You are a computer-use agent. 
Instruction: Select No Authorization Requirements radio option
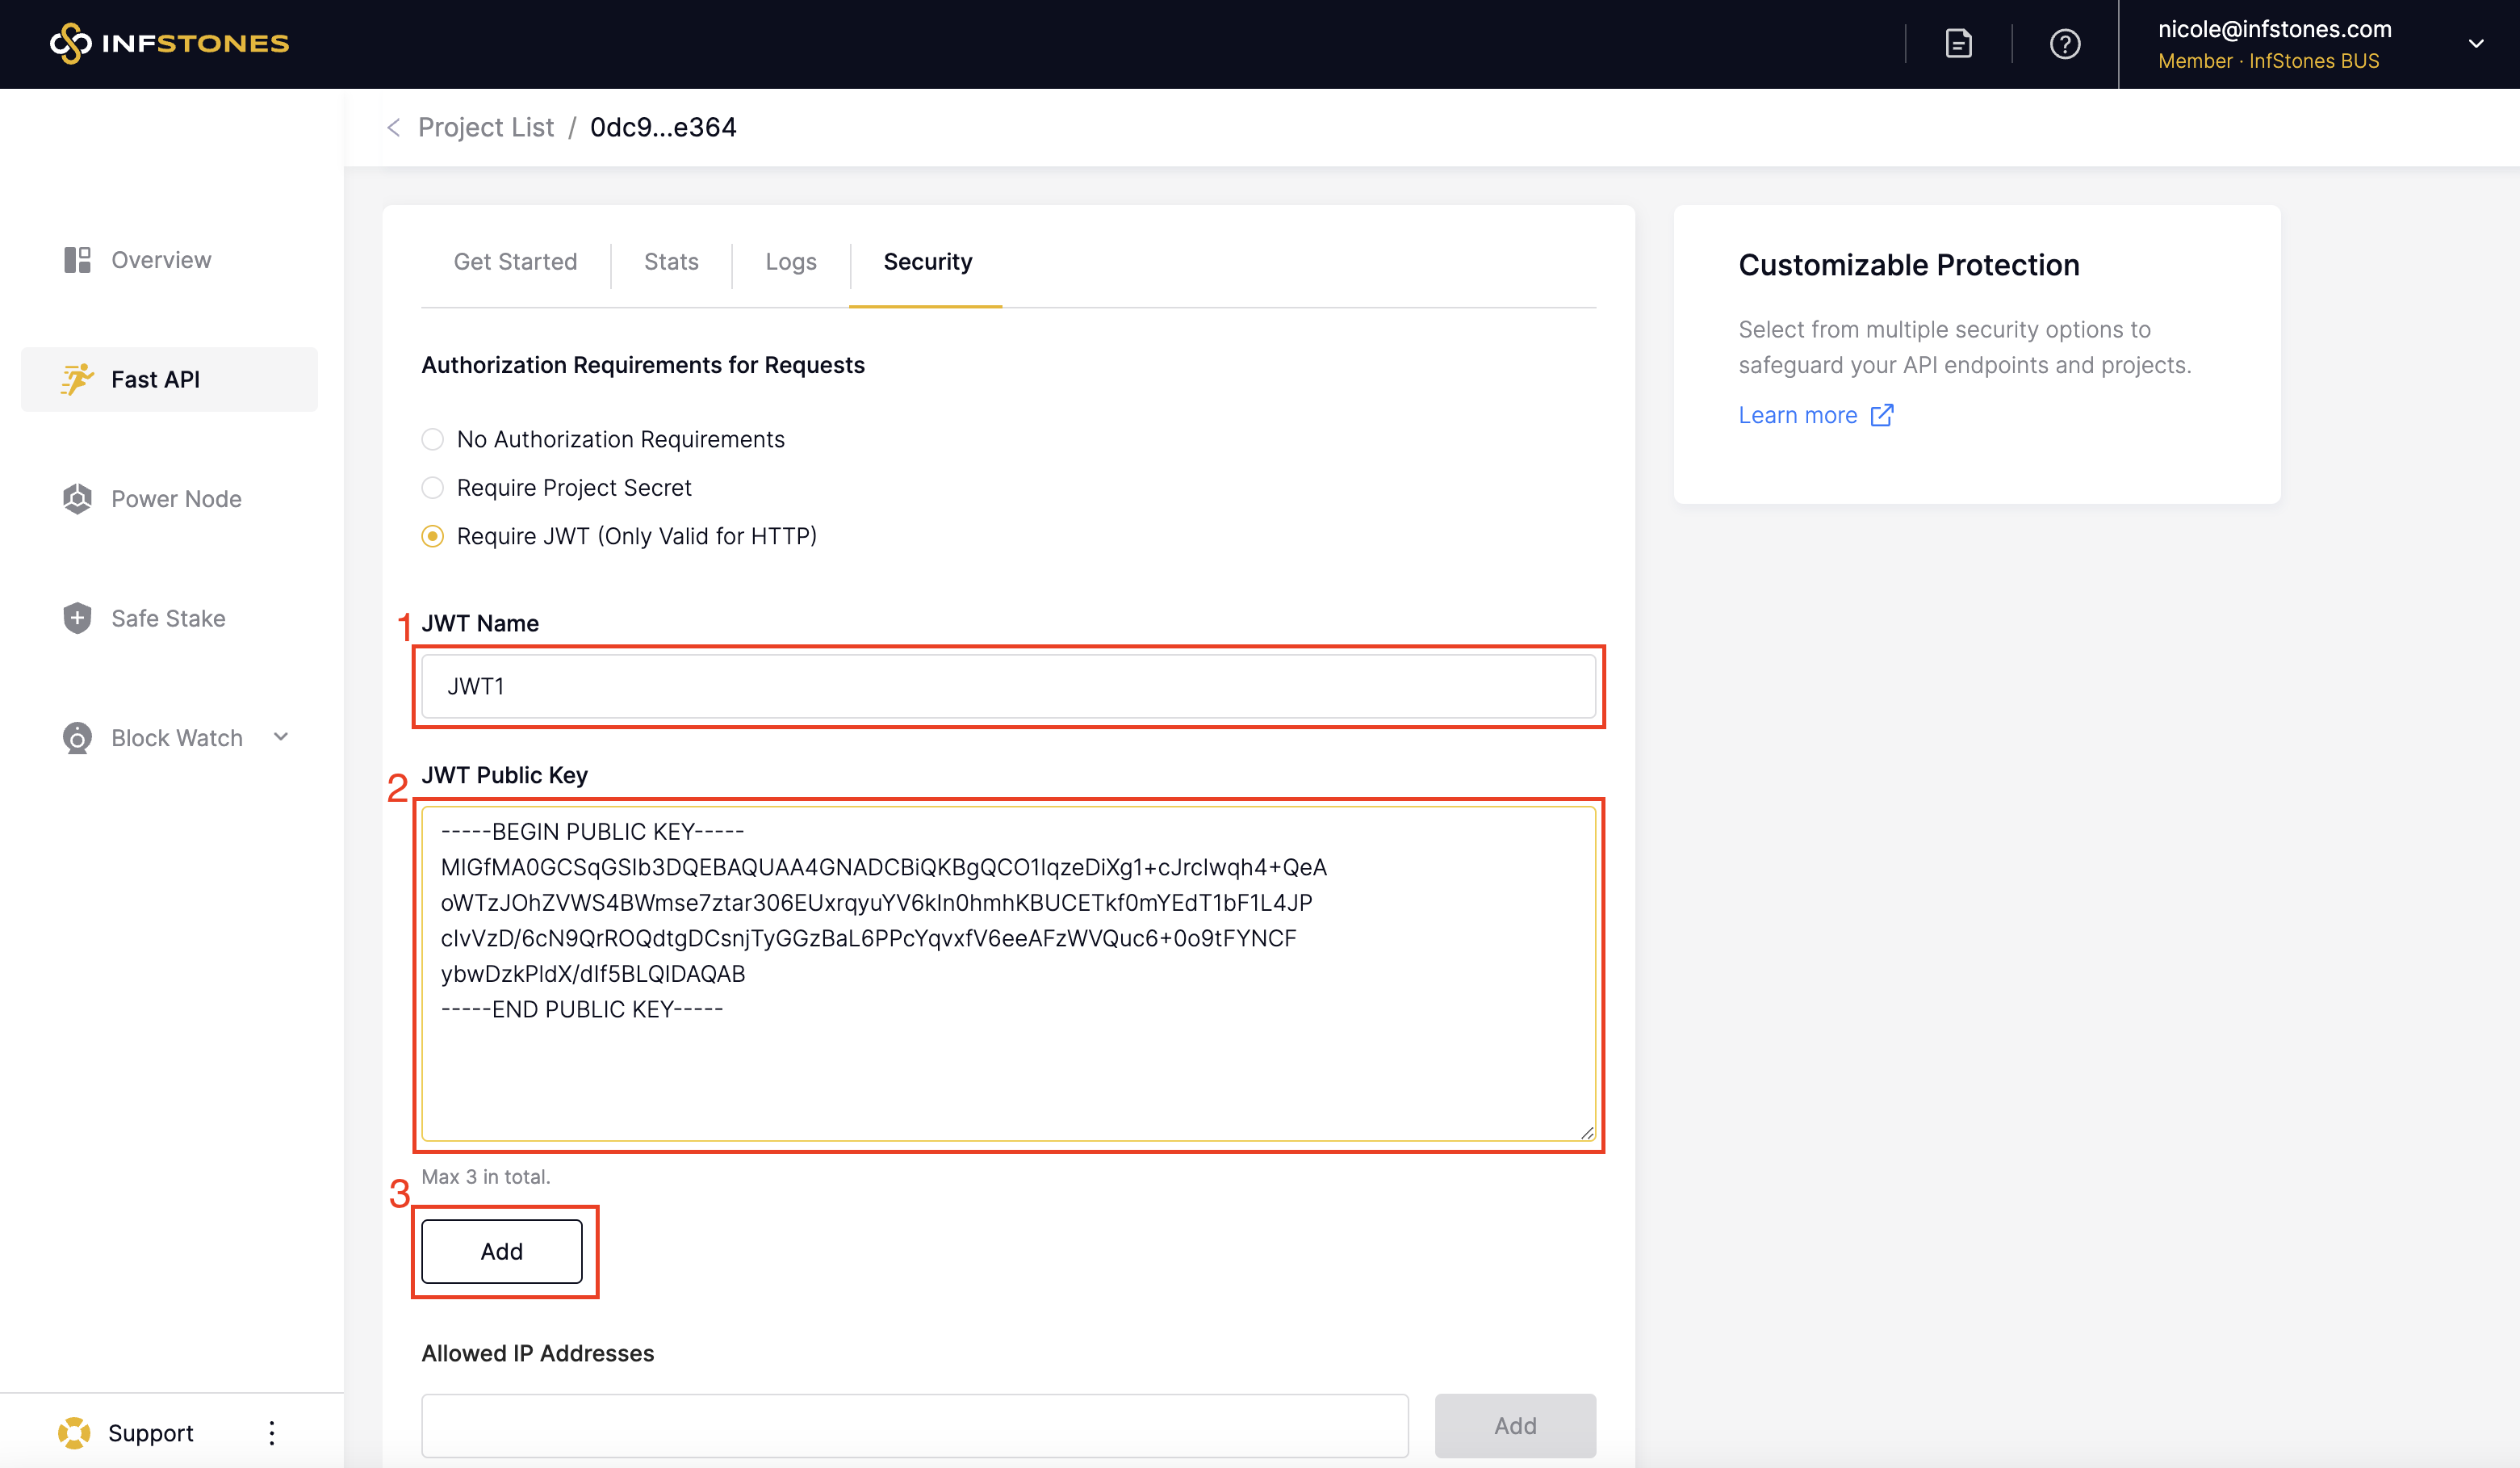coord(432,439)
